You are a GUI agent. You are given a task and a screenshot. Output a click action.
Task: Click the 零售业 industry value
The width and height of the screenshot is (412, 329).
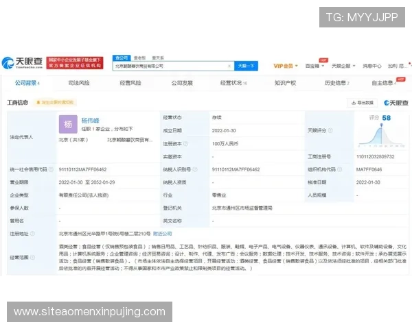(x=219, y=195)
